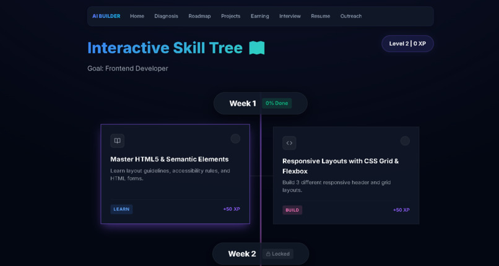
Task: Click the AI BUILDER logo
Action: point(106,16)
